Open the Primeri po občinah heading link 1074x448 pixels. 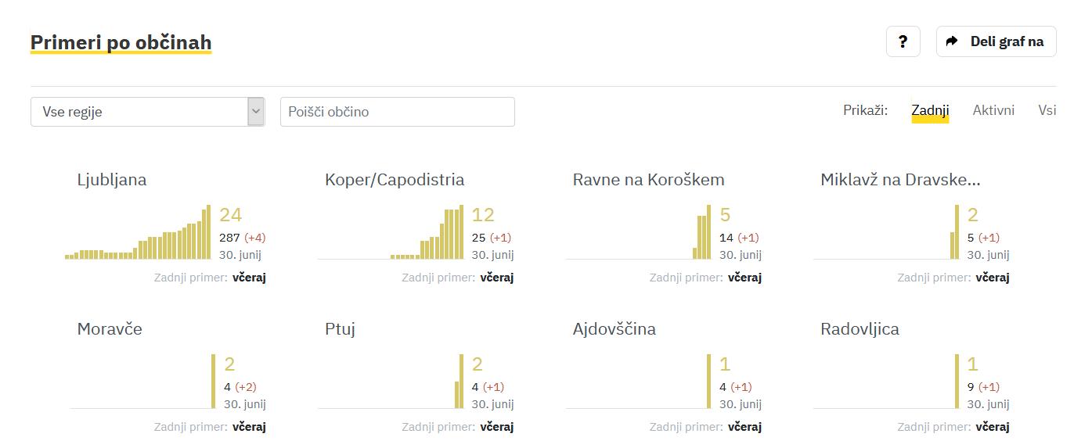tap(121, 42)
